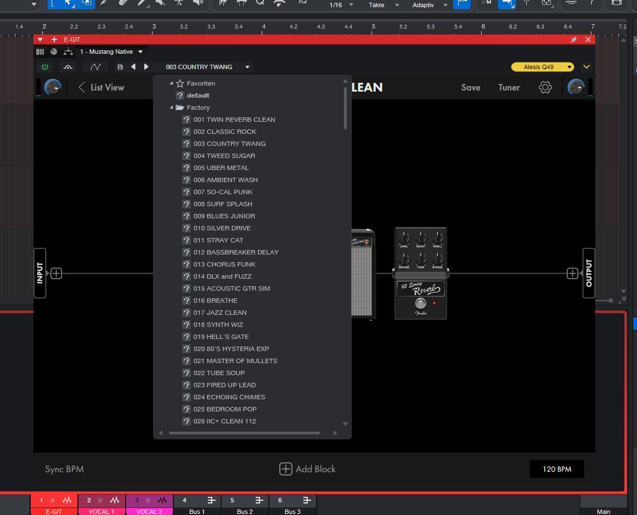Collapse the Factory preset folder

click(x=172, y=107)
